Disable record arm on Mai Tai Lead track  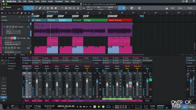(x=12, y=38)
